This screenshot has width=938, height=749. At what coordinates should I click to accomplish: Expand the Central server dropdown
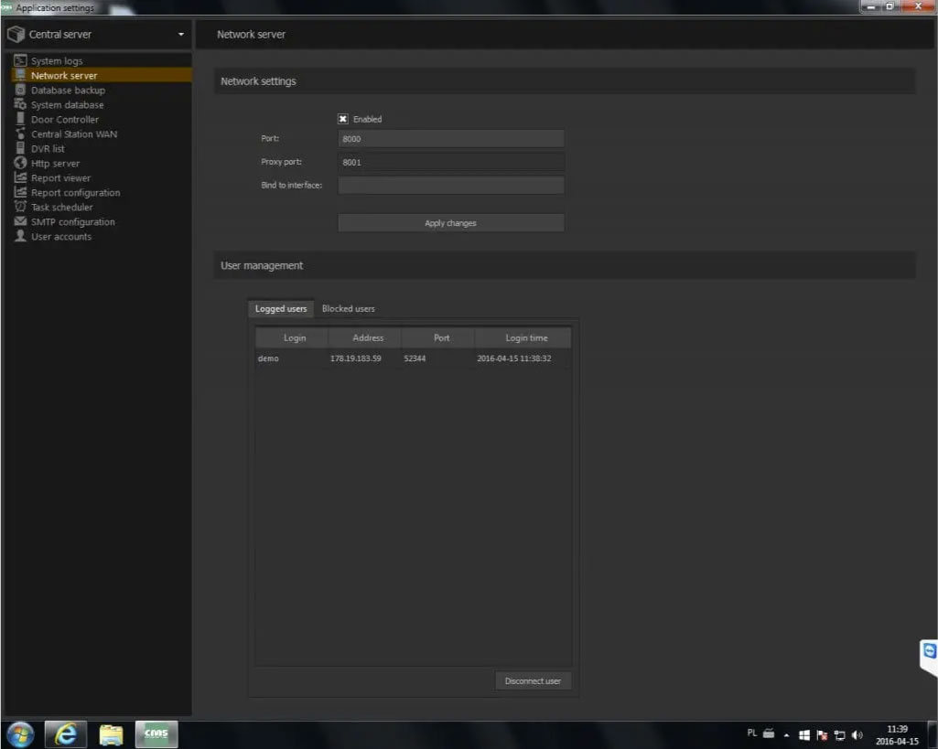[x=180, y=35]
